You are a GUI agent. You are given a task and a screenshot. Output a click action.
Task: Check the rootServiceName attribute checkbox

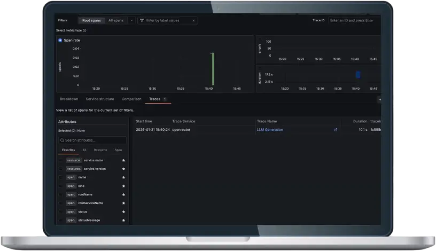[60, 203]
